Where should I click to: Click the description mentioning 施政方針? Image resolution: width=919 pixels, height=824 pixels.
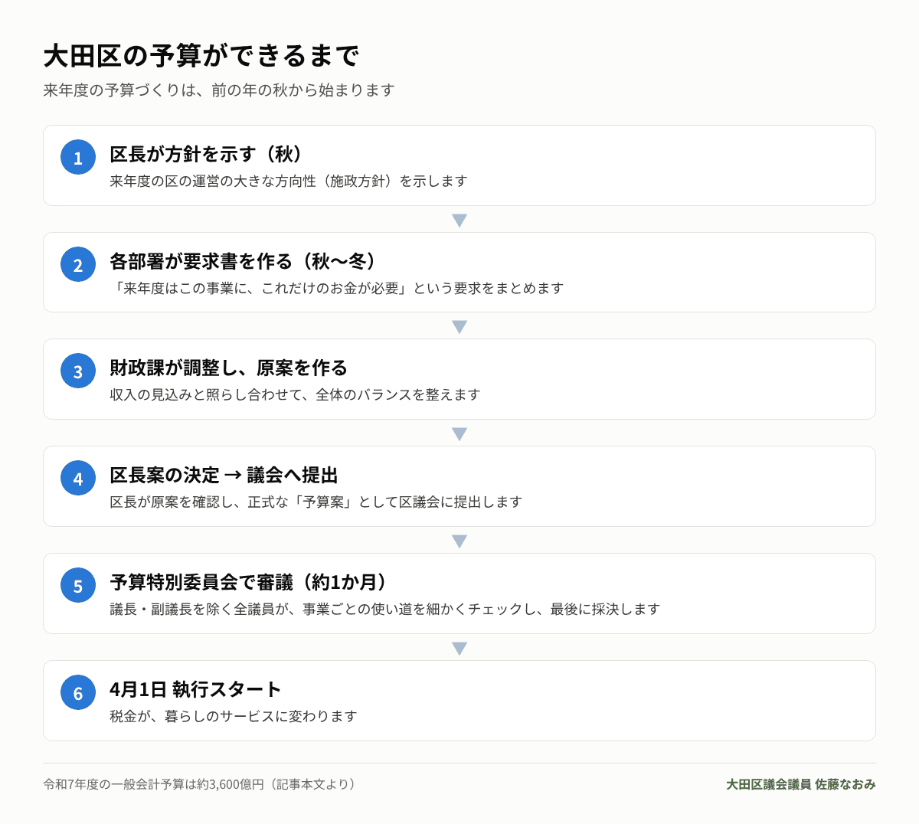click(289, 181)
